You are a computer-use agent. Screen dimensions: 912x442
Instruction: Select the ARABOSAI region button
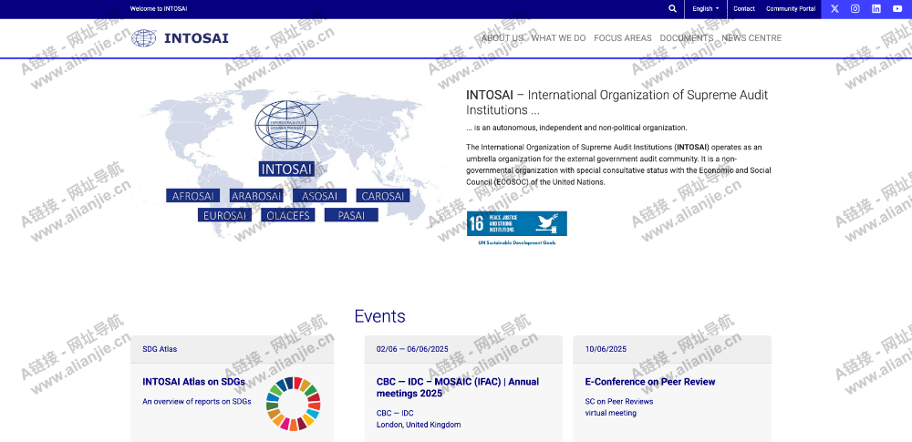point(256,196)
